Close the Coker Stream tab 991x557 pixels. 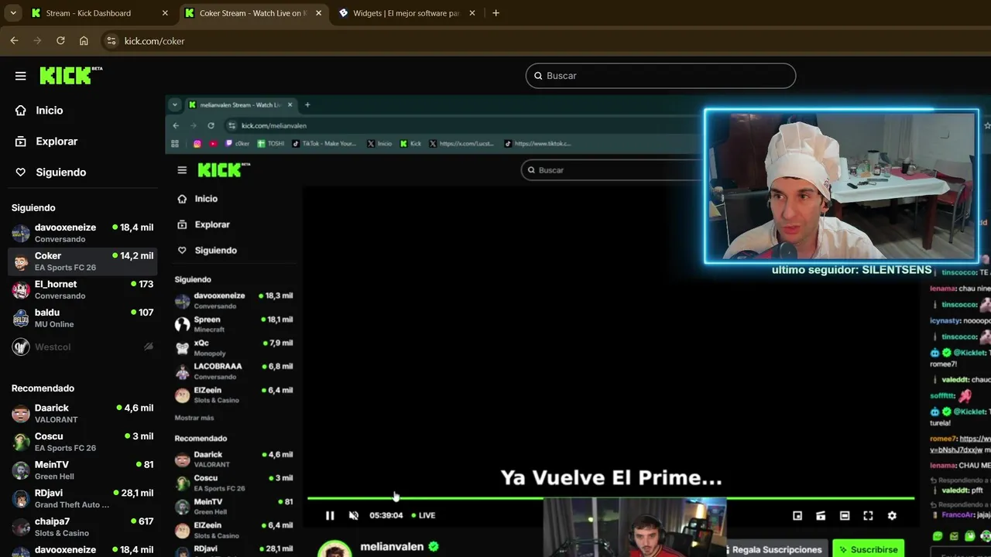click(x=318, y=13)
